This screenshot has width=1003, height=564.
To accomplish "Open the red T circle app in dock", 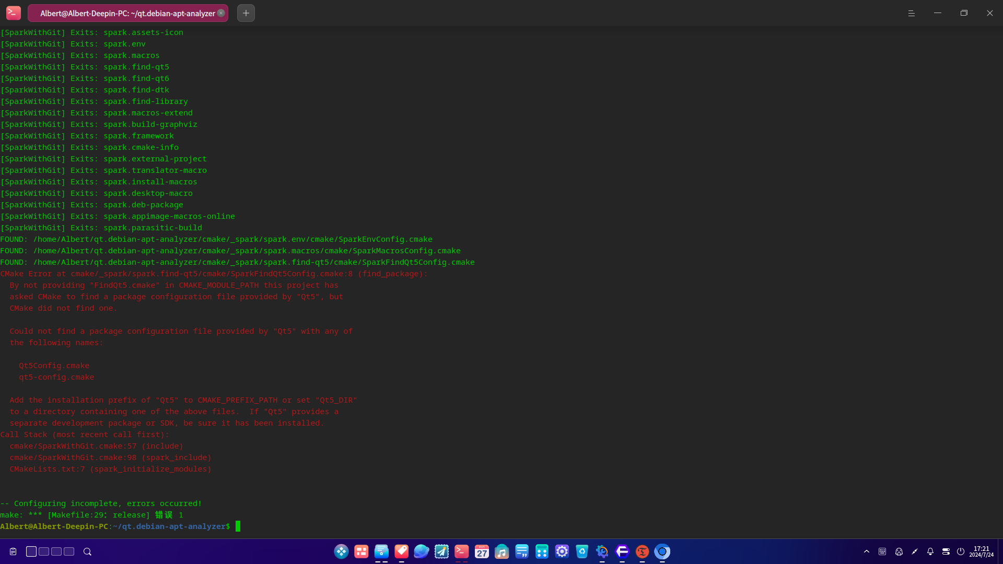I will pyautogui.click(x=643, y=551).
